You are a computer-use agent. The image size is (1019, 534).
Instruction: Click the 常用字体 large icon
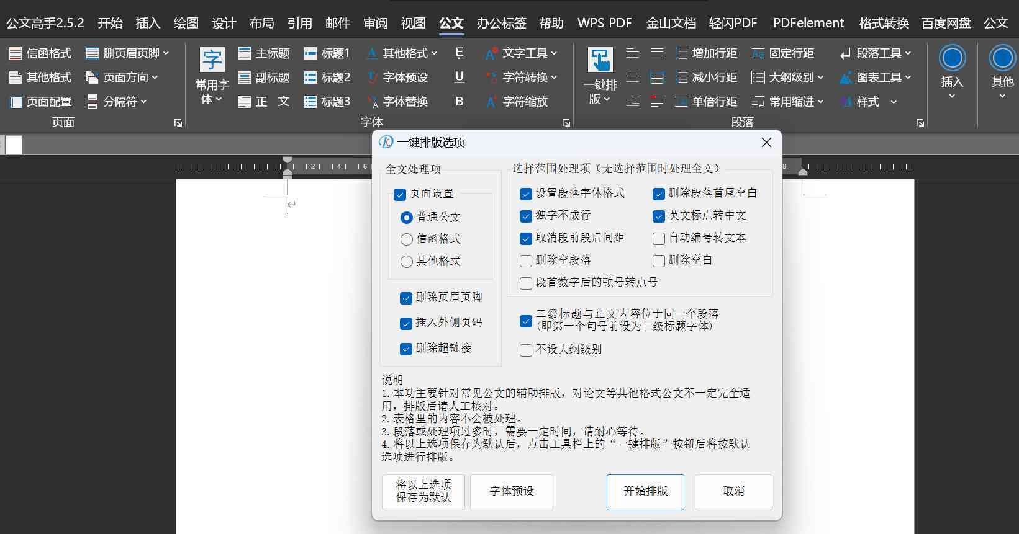click(x=212, y=60)
